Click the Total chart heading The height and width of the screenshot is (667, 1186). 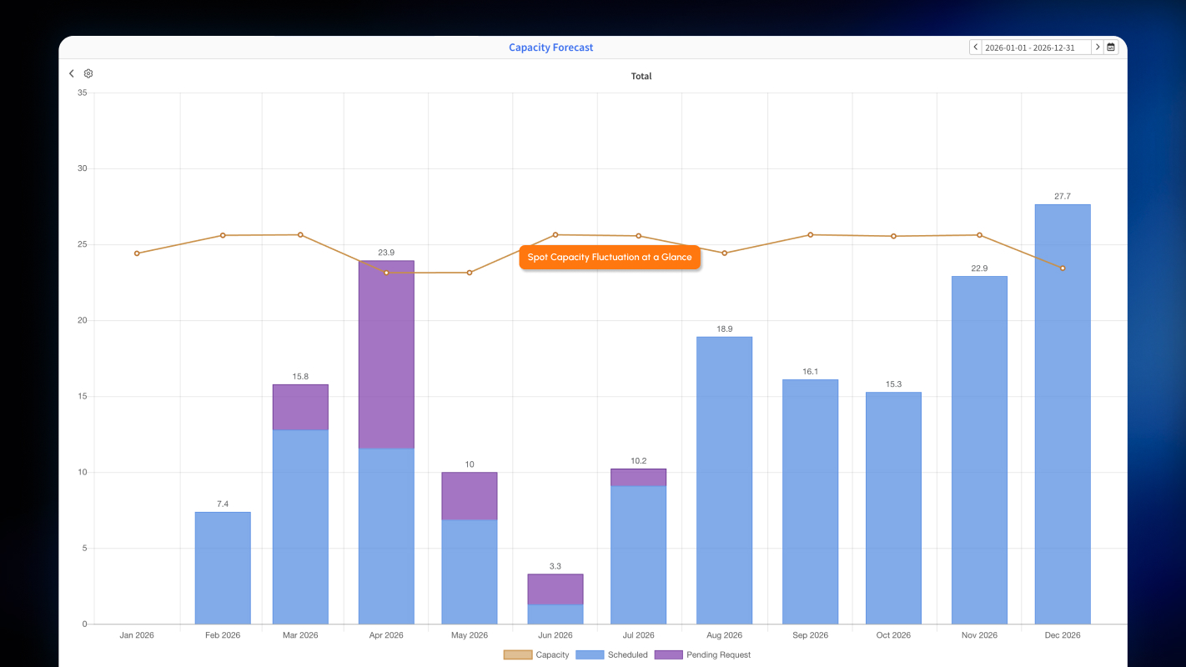pyautogui.click(x=641, y=76)
